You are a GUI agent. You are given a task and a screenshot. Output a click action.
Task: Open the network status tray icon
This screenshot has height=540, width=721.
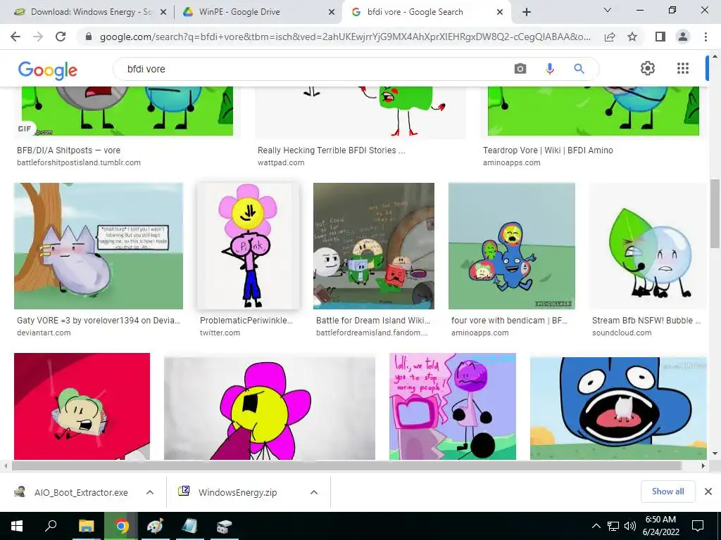click(x=613, y=526)
